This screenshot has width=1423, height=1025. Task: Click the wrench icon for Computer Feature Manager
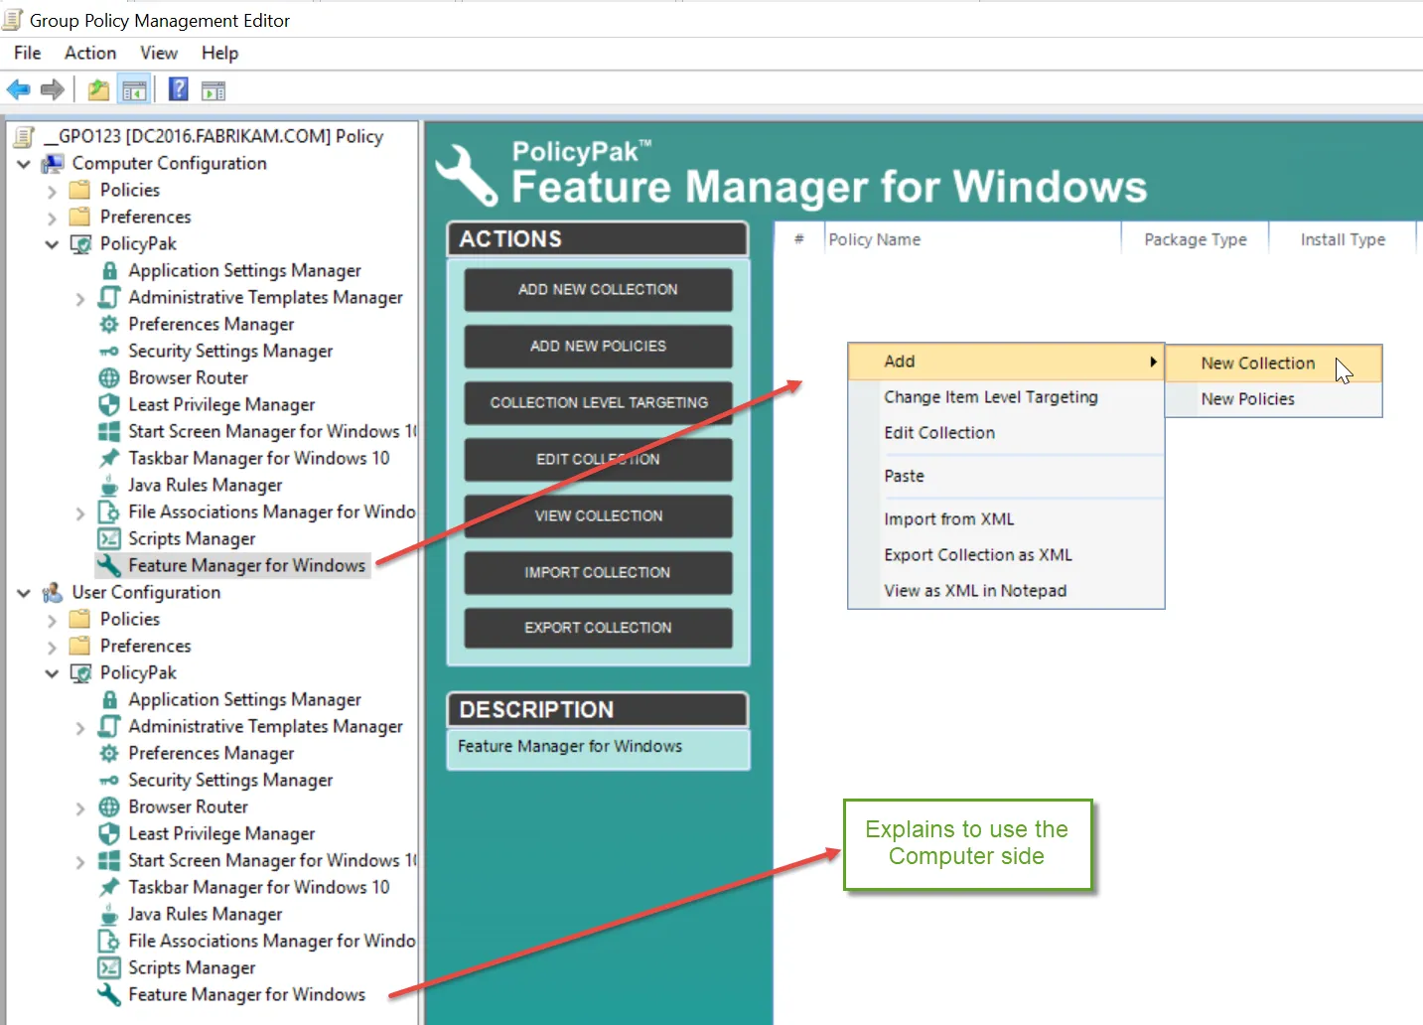click(109, 565)
